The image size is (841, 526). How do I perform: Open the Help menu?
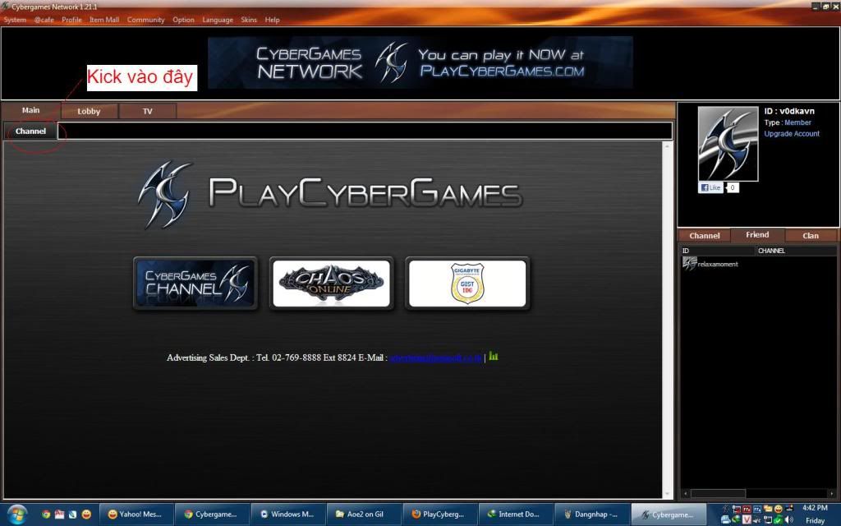tap(273, 20)
